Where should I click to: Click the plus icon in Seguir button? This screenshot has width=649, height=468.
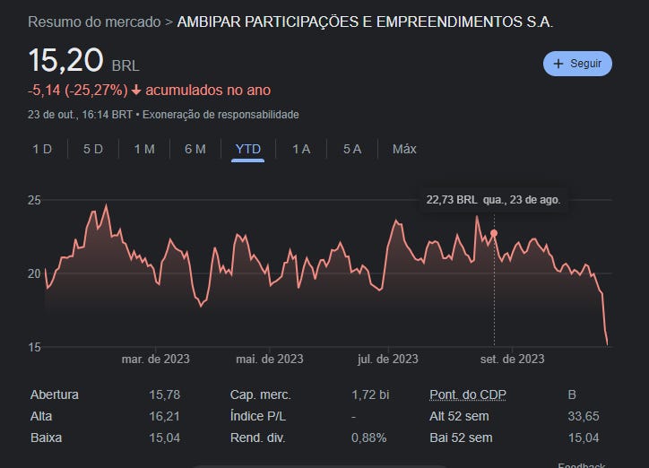tap(558, 64)
